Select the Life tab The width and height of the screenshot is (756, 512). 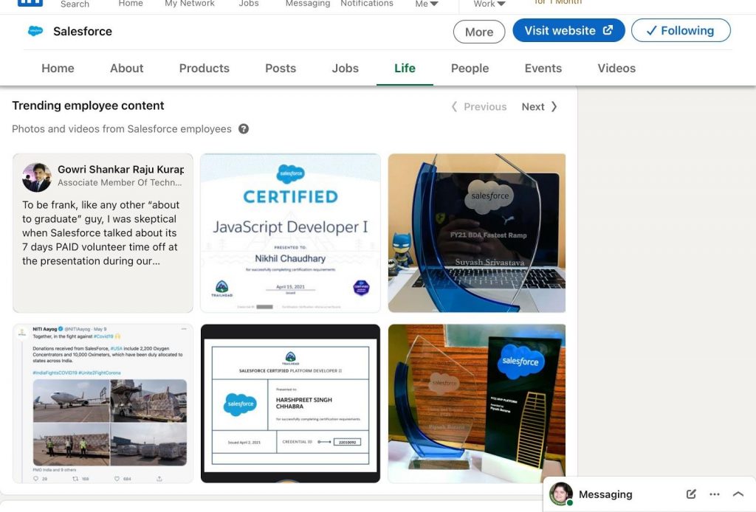point(405,69)
